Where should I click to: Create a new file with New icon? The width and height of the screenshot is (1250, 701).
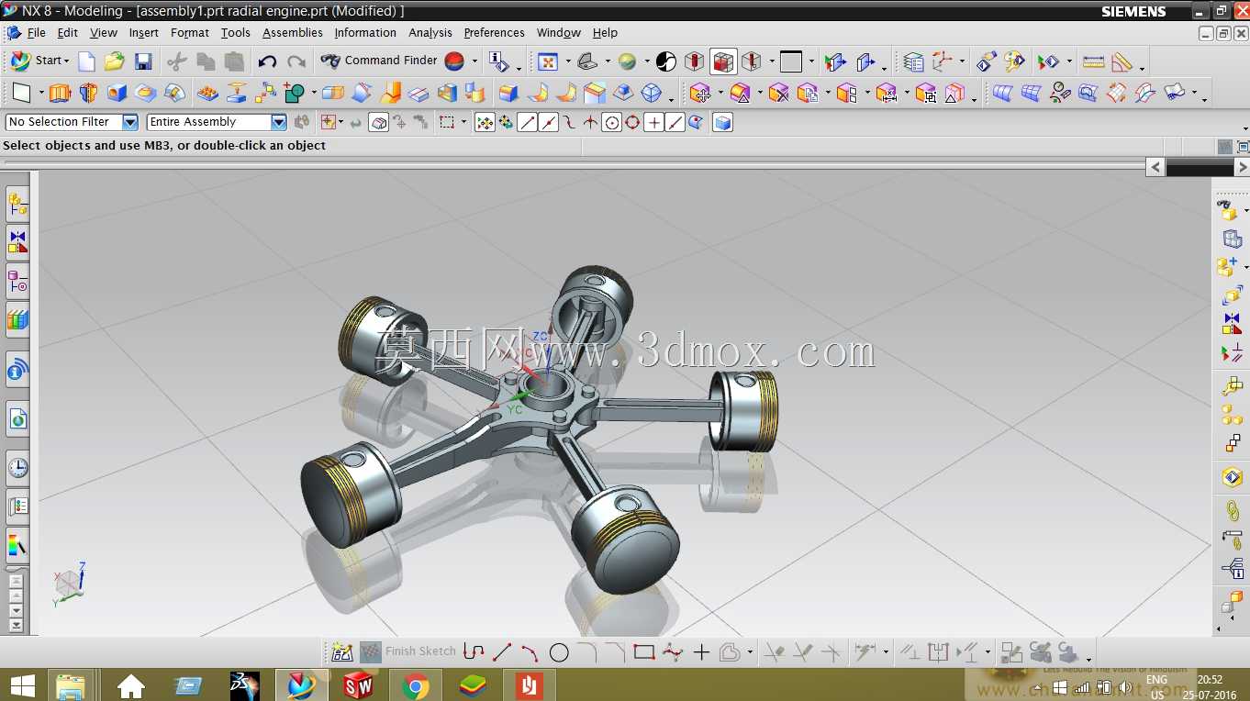pos(86,61)
